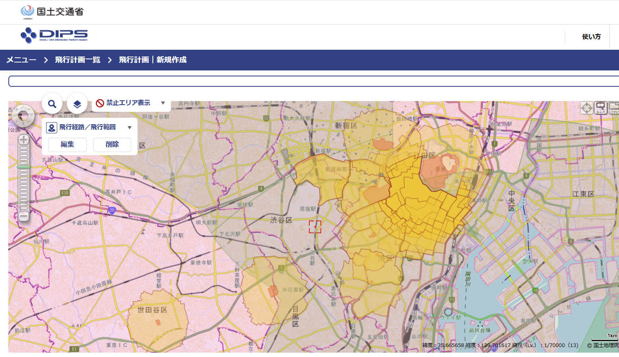Click the 飛行経路／飛行範囲 pin icon
This screenshot has width=619, height=357.
coord(51,128)
